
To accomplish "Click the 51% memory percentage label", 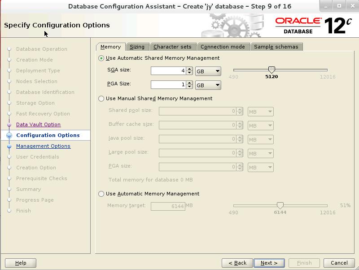I will click(345, 205).
